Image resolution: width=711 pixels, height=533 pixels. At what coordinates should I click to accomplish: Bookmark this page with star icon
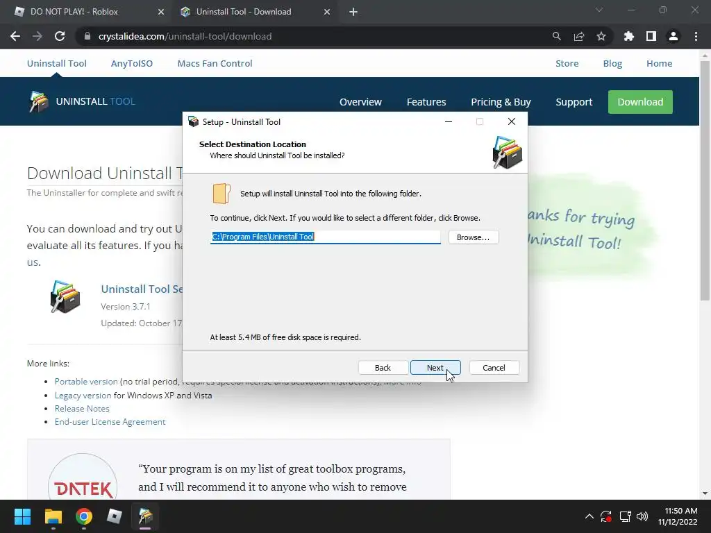[601, 36]
